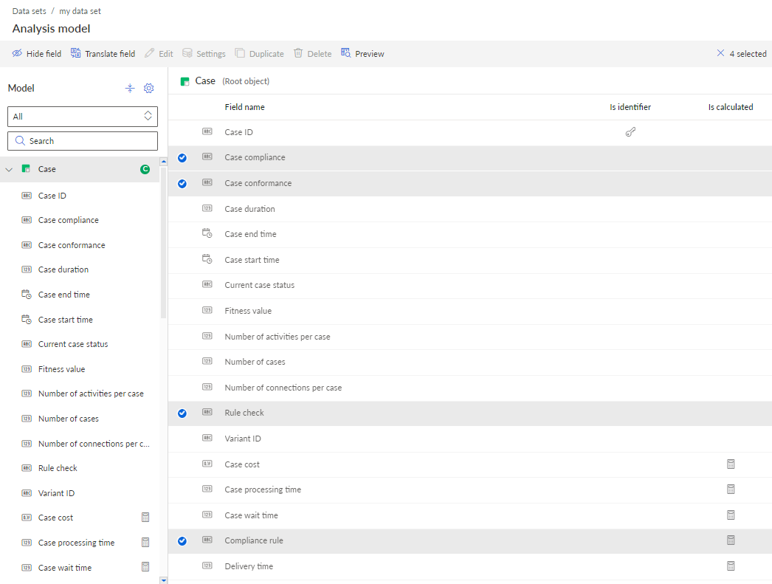Screen dimensions: 772x584
Task: Click date type icon in Case start time table row
Action: click(x=207, y=259)
